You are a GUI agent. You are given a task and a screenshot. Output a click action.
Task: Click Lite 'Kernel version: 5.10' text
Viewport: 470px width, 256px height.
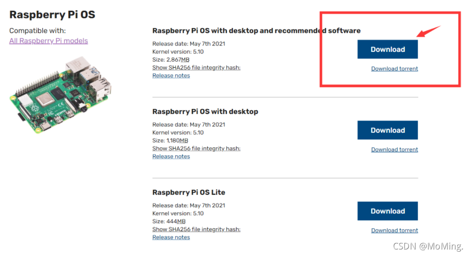pyautogui.click(x=178, y=213)
